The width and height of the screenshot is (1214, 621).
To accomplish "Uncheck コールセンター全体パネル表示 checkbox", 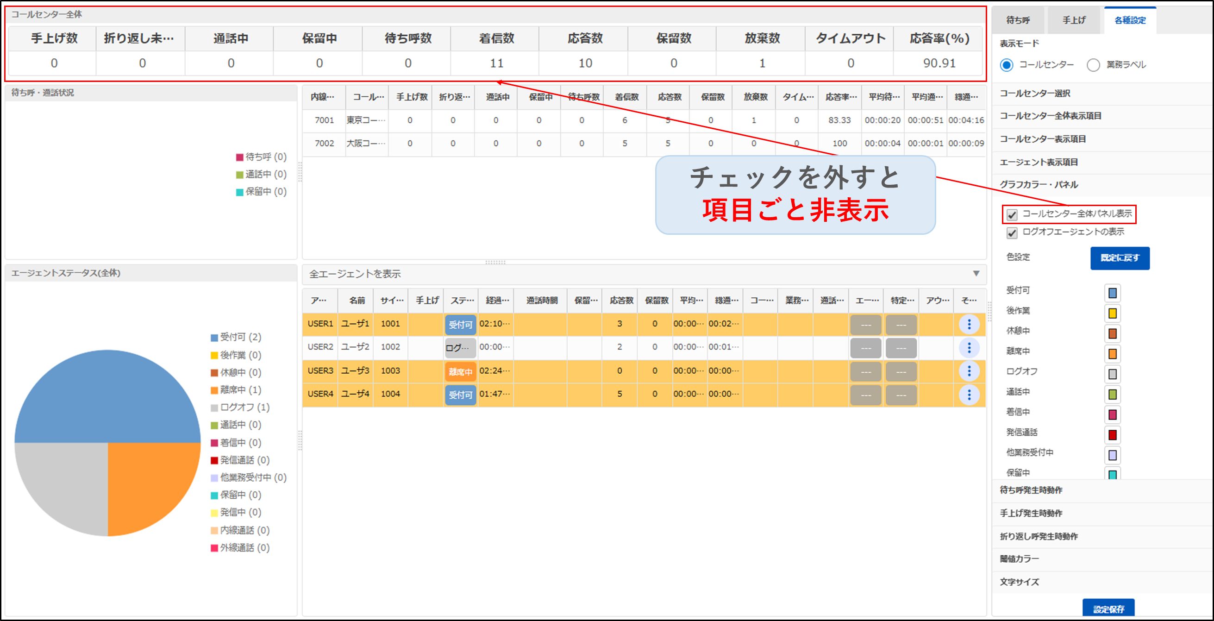I will (x=1012, y=215).
